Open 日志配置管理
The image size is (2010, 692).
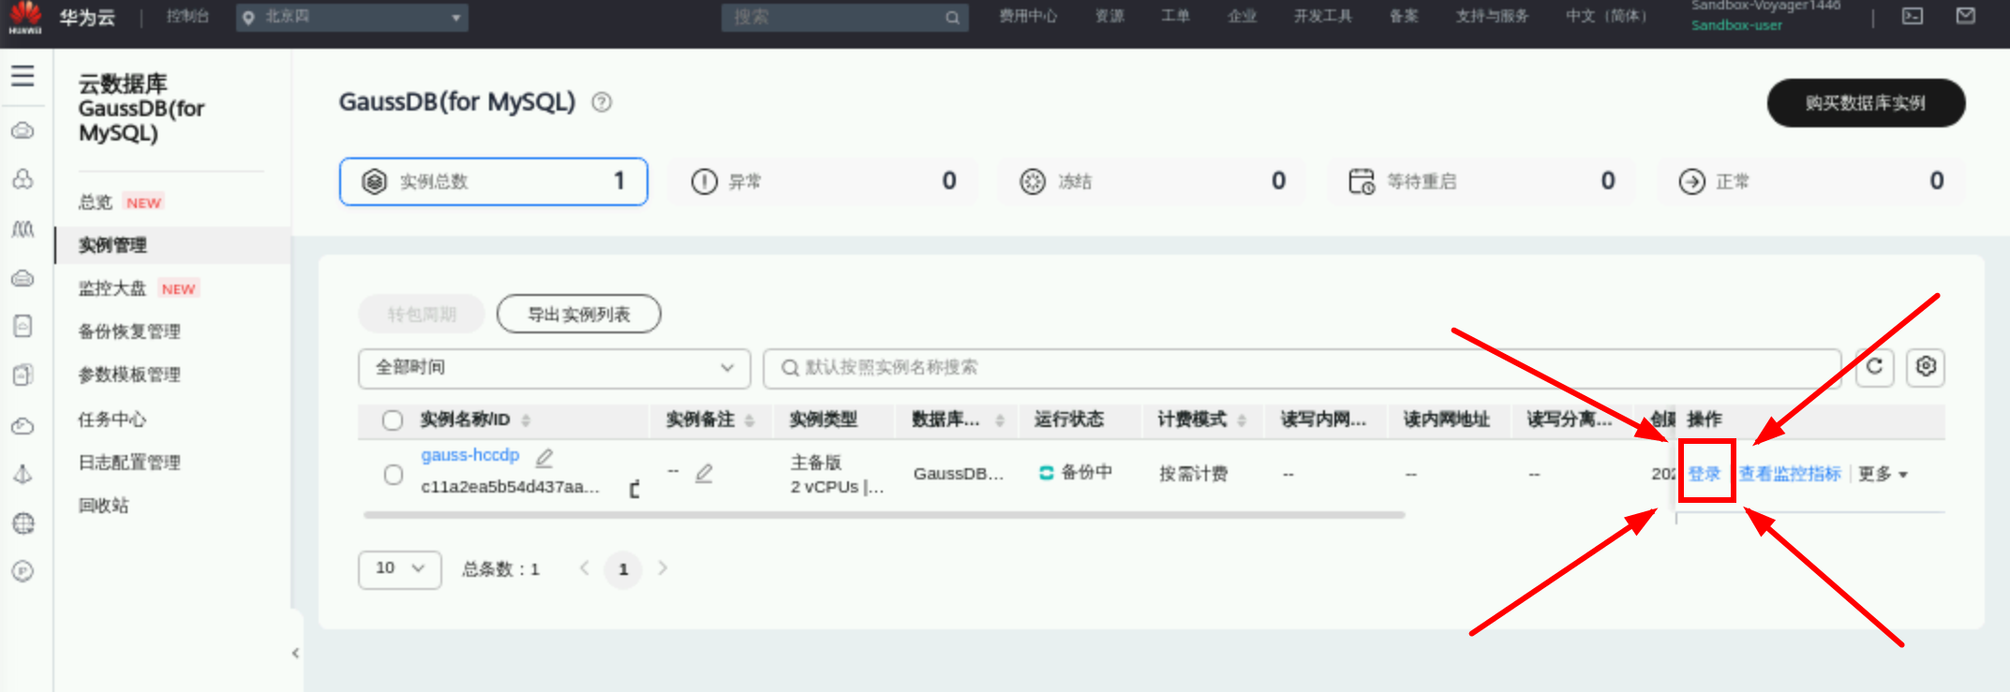pyautogui.click(x=129, y=462)
